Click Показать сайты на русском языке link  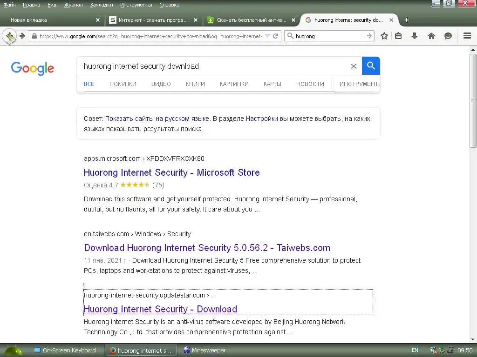[157, 119]
